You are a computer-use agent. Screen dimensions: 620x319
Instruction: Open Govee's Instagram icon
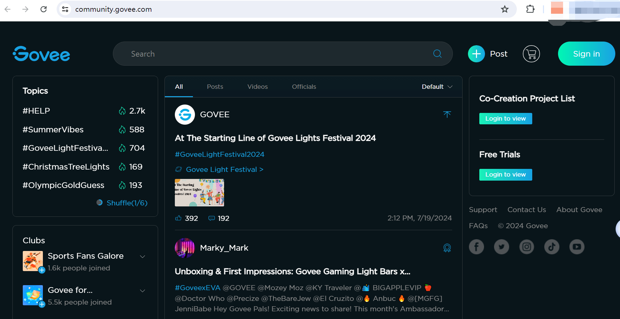coord(527,247)
